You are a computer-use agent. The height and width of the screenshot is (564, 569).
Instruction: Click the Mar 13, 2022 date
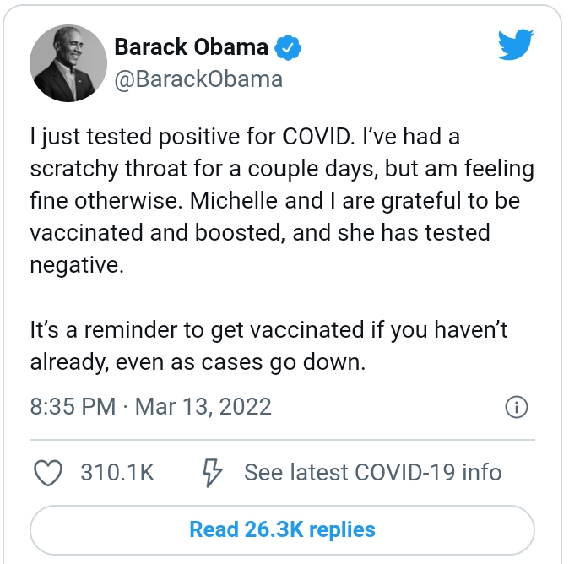point(203,406)
